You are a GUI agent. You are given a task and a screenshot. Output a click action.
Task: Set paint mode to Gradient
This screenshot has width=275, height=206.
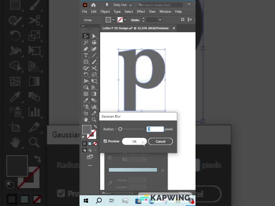point(90,144)
